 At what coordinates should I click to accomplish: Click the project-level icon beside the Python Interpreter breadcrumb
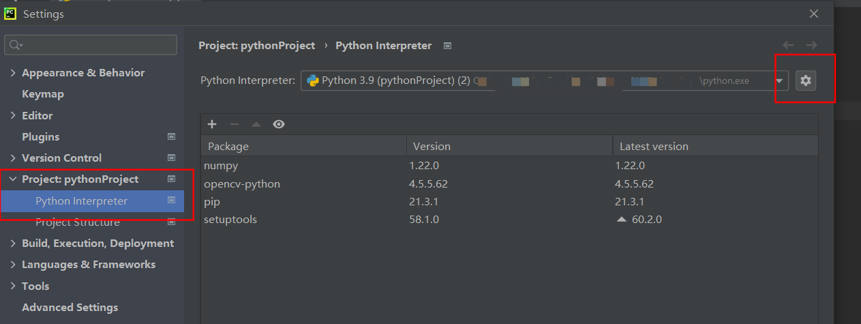click(x=447, y=46)
